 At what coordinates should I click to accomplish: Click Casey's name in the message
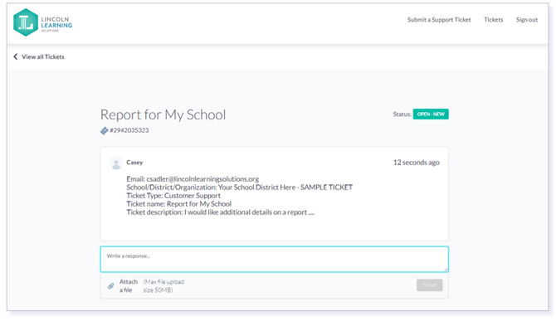[x=134, y=163]
